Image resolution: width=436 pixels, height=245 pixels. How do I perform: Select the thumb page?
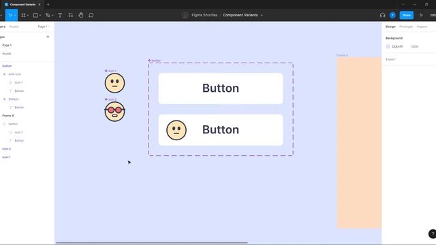tap(7, 54)
